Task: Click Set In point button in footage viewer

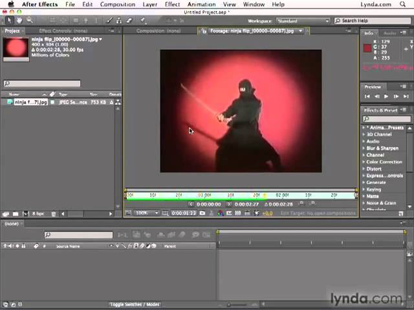Action: pos(191,204)
